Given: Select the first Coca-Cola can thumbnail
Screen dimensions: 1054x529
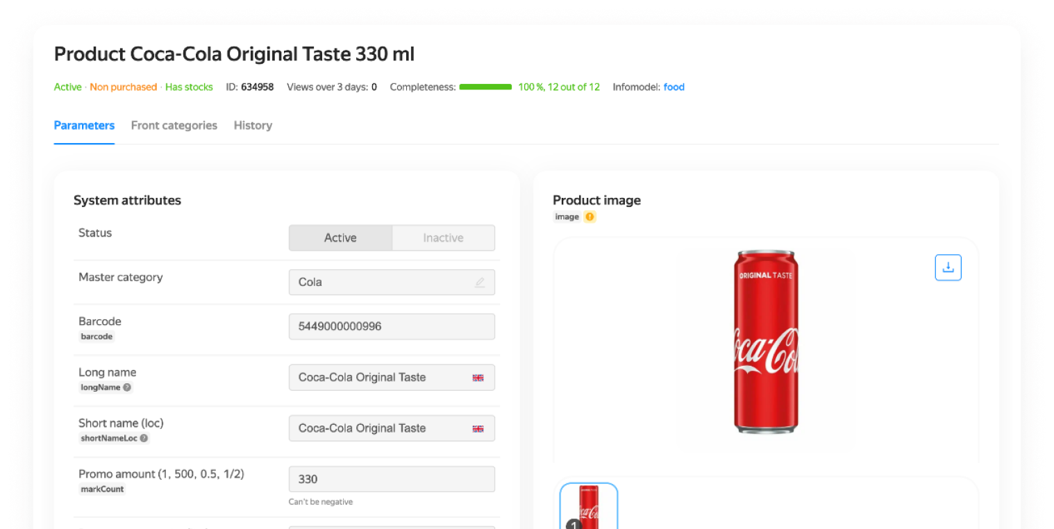Looking at the screenshot, I should coord(589,507).
